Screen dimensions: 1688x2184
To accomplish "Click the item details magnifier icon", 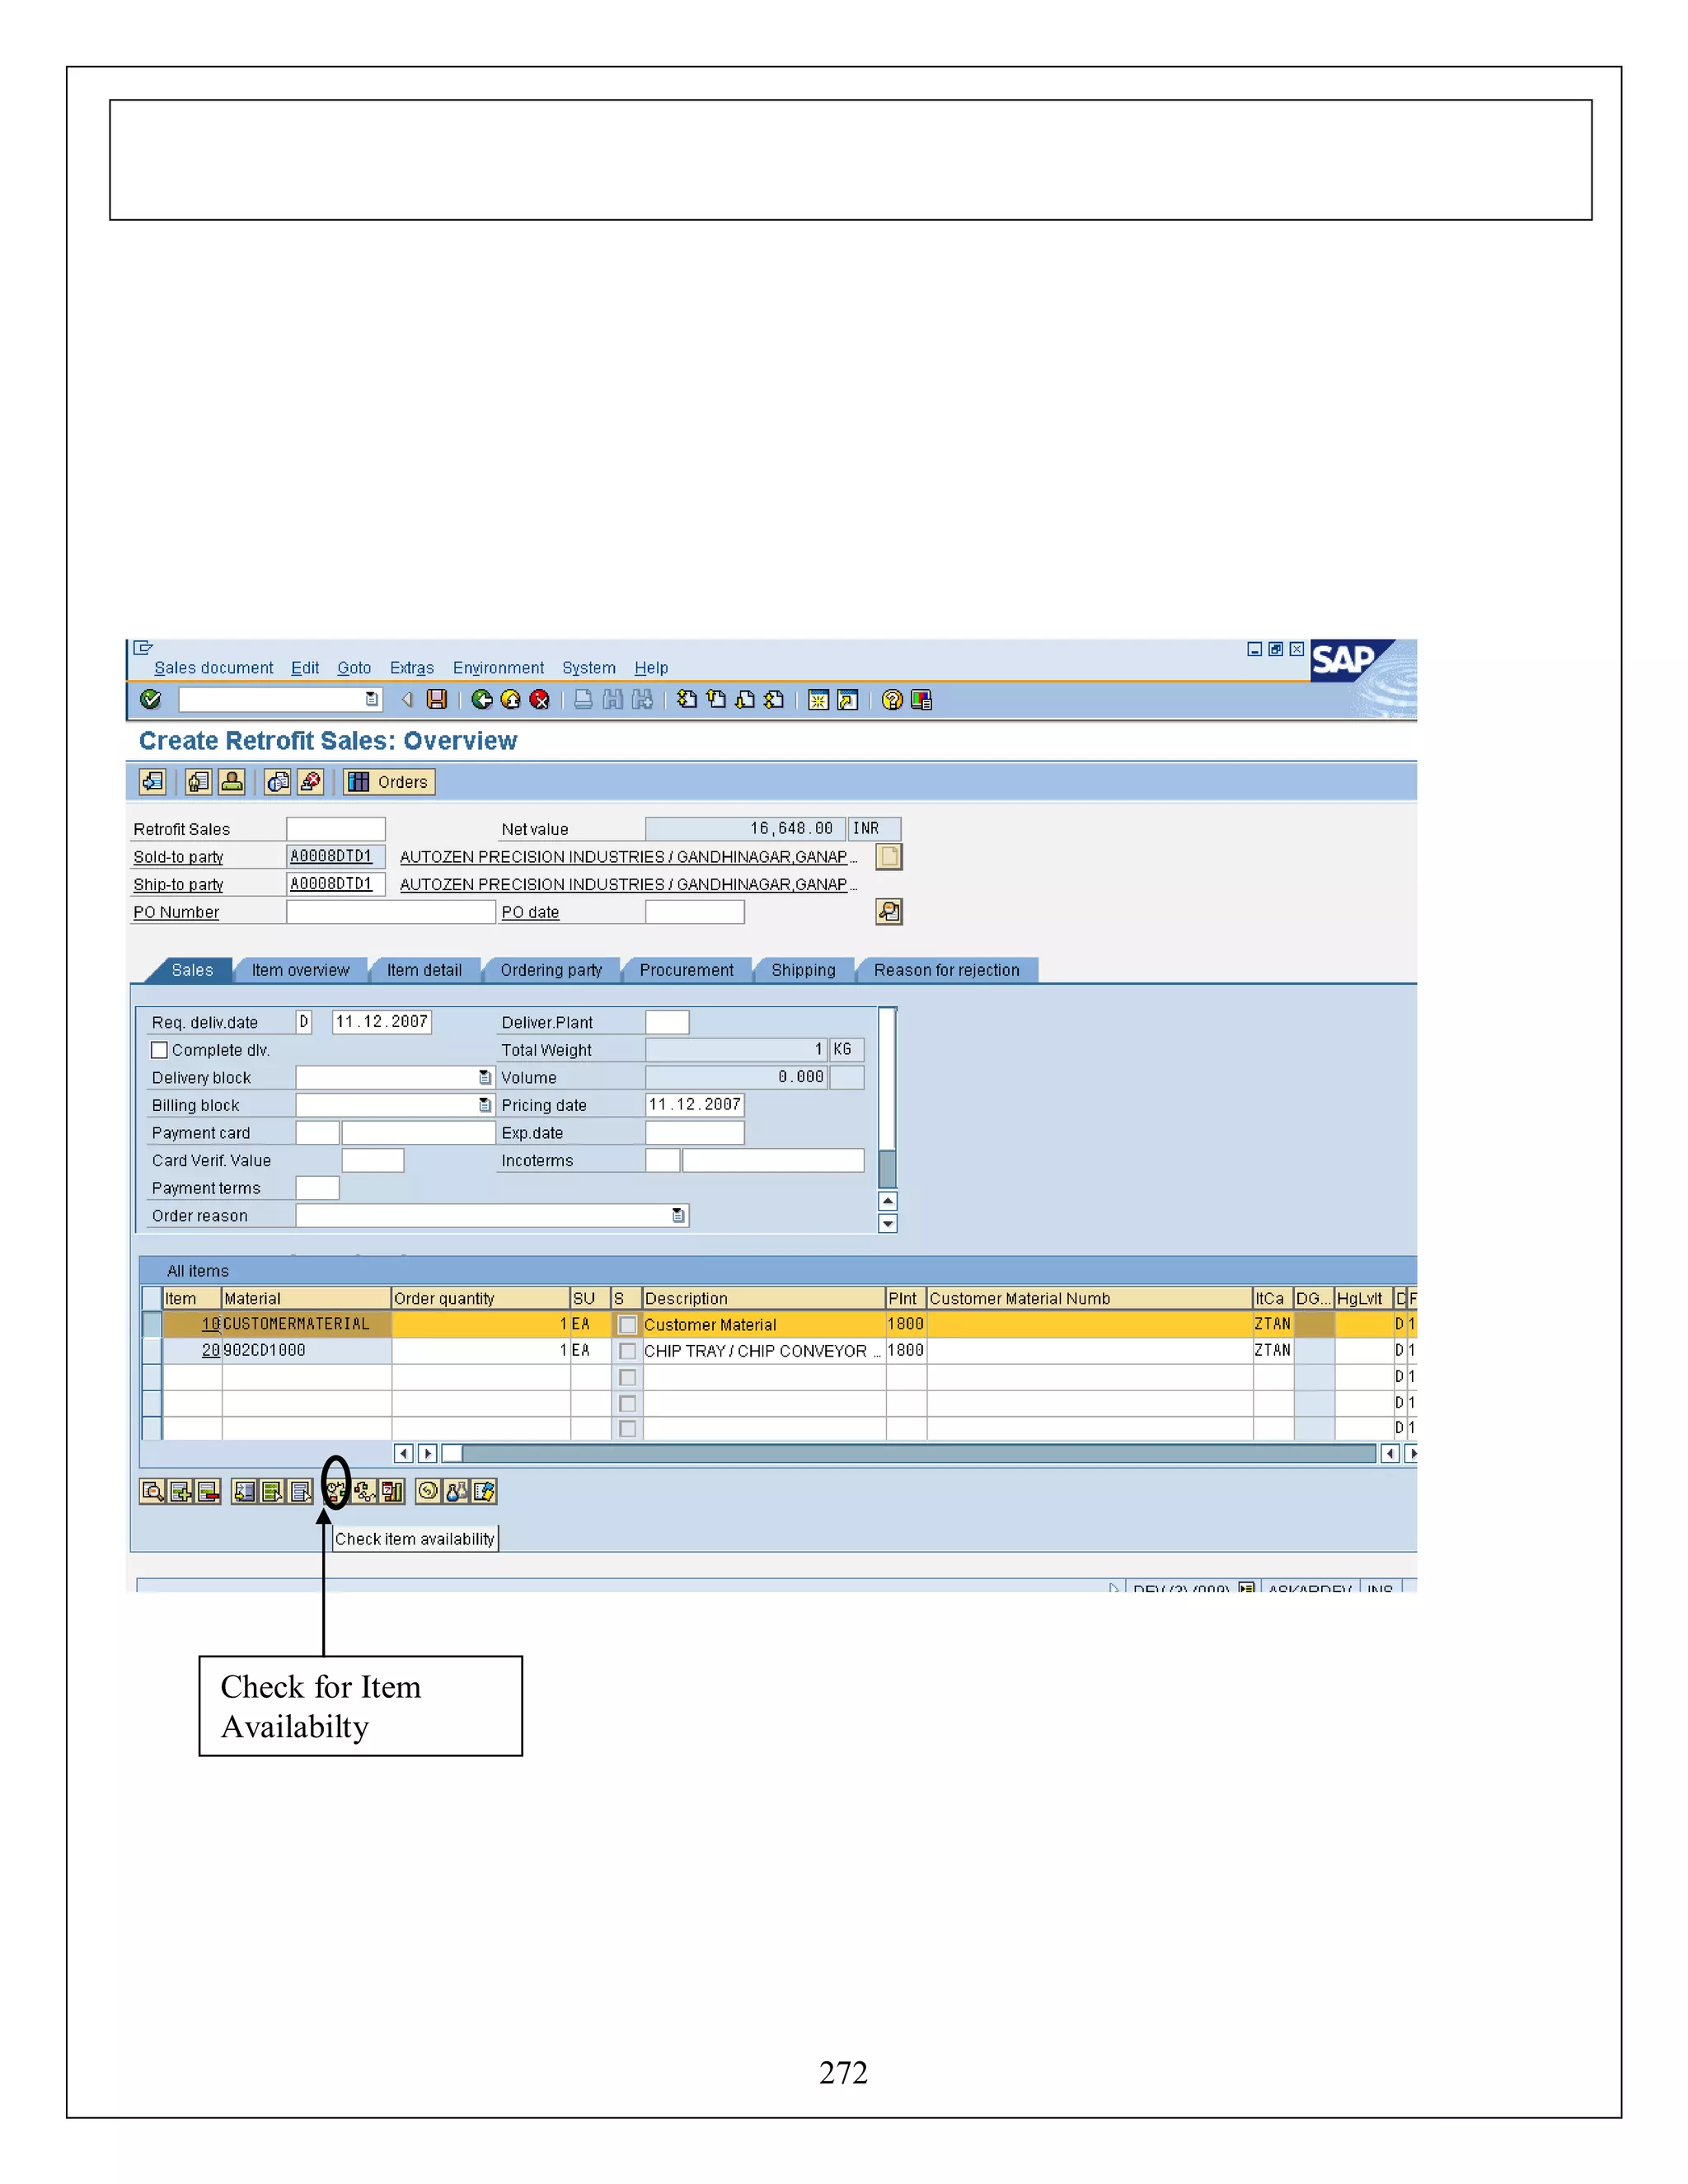I will pos(152,1492).
